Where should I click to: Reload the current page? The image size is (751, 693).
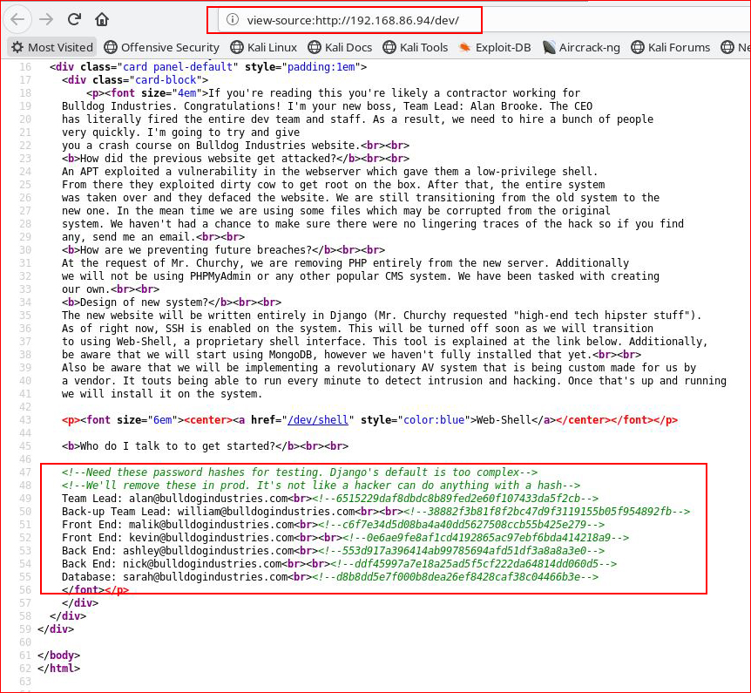(x=74, y=20)
